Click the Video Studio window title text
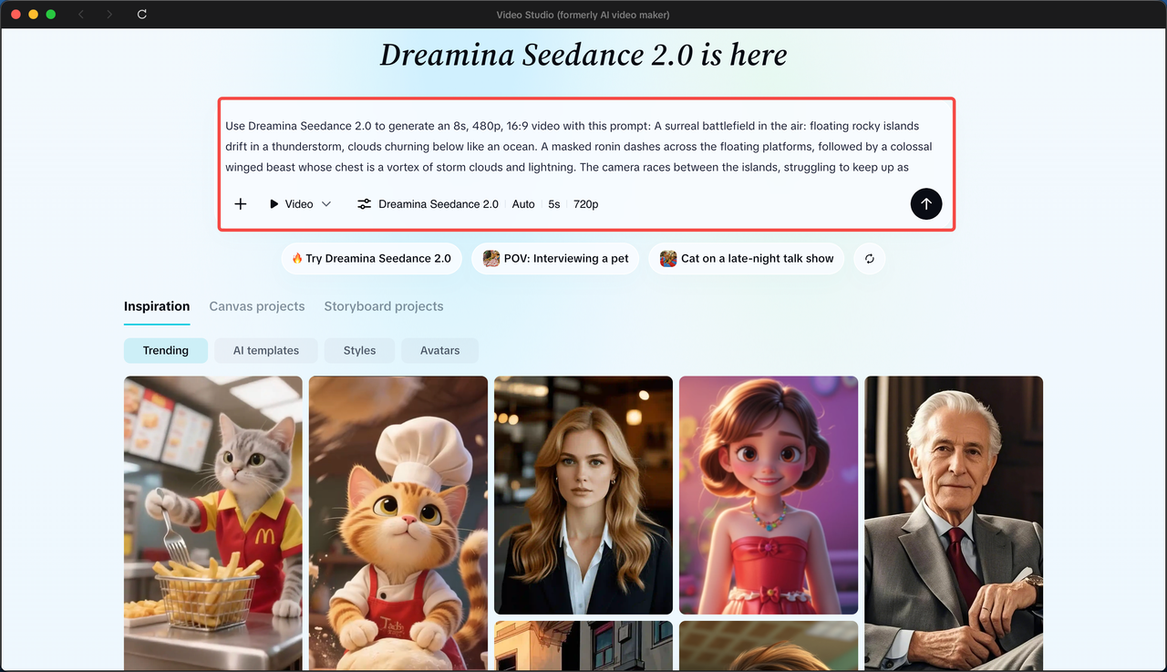Image resolution: width=1167 pixels, height=672 pixels. pos(583,15)
